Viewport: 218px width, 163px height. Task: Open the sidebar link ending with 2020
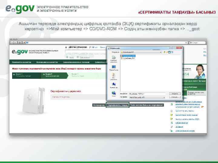187,119
